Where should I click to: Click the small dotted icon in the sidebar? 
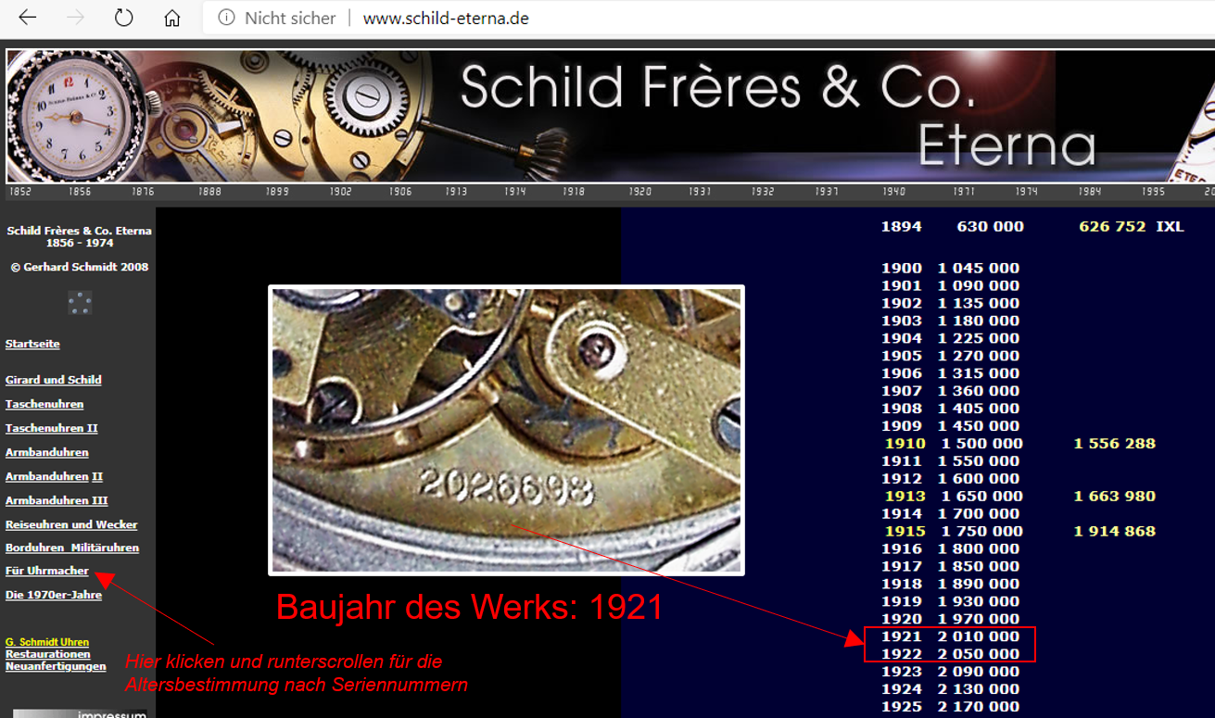click(x=80, y=303)
